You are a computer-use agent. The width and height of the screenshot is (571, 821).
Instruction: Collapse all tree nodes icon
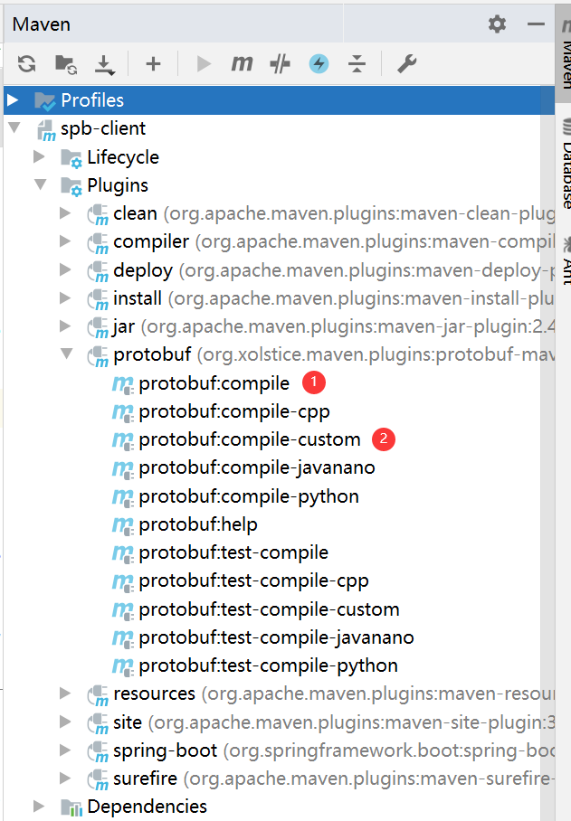[x=357, y=64]
